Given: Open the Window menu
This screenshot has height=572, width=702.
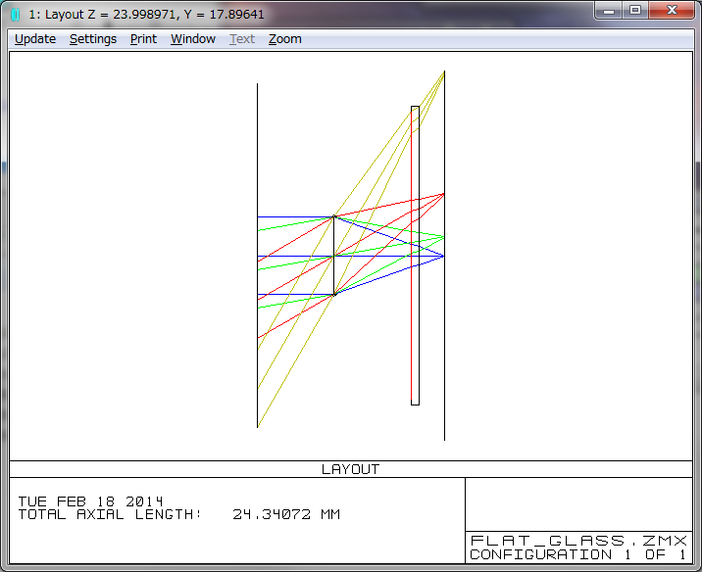Looking at the screenshot, I should click(x=193, y=39).
